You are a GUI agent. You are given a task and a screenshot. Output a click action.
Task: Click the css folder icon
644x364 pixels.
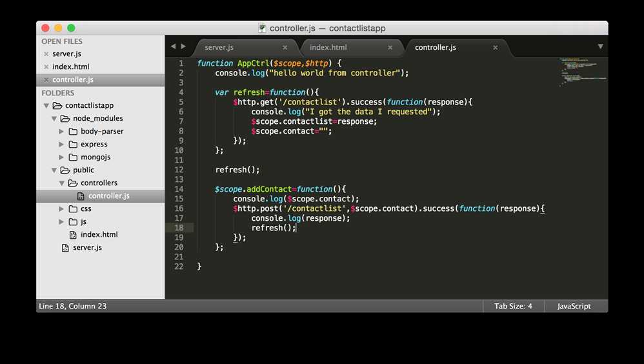coord(73,208)
